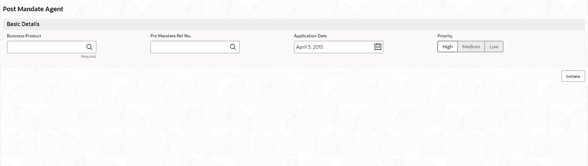Click the Business Product label
Image resolution: width=588 pixels, height=166 pixels.
[x=24, y=36]
